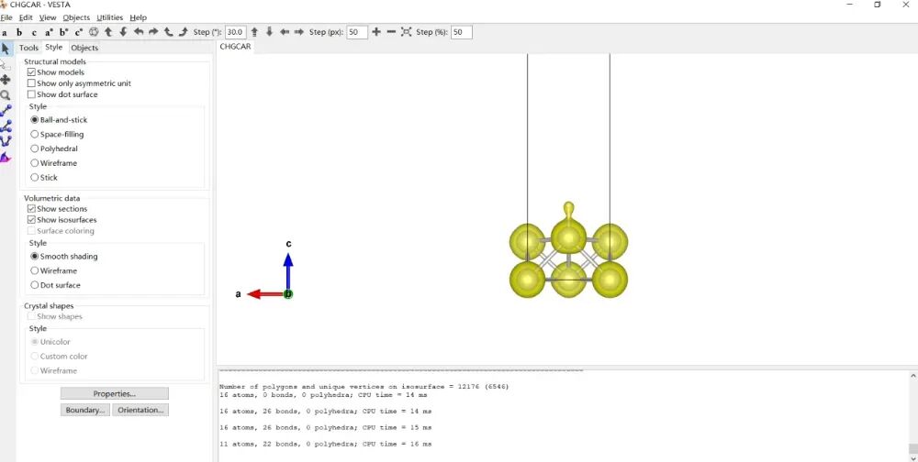The image size is (918, 462).
Task: Click the Boundary... button
Action: pyautogui.click(x=85, y=410)
